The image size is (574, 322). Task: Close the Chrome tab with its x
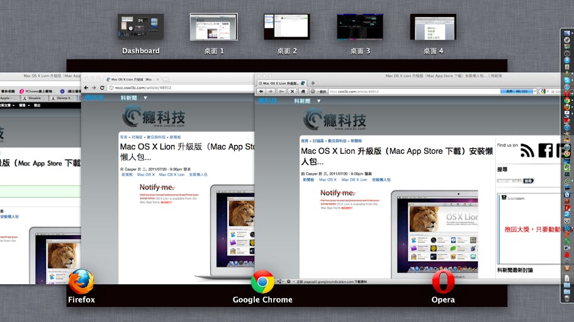(x=158, y=79)
